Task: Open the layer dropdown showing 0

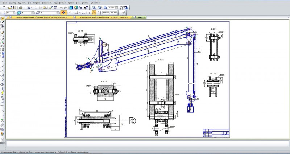Action: pos(58,13)
